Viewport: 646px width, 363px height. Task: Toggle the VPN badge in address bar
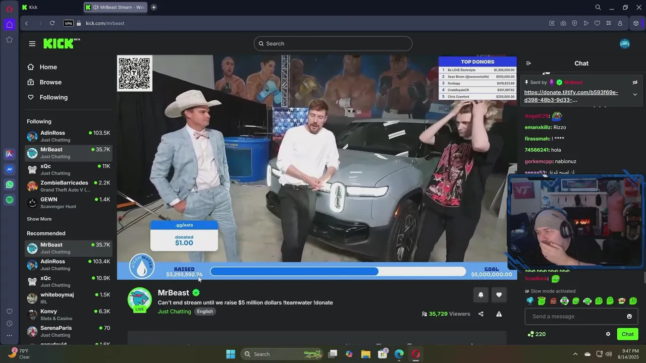coord(68,23)
